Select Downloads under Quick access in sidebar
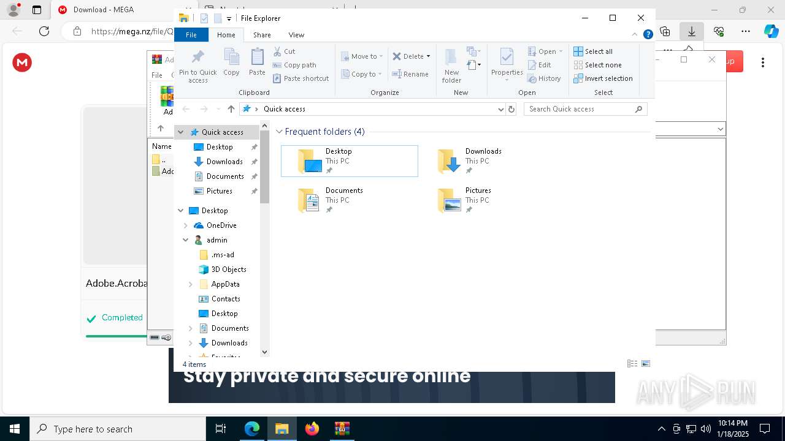785x441 pixels. click(224, 162)
